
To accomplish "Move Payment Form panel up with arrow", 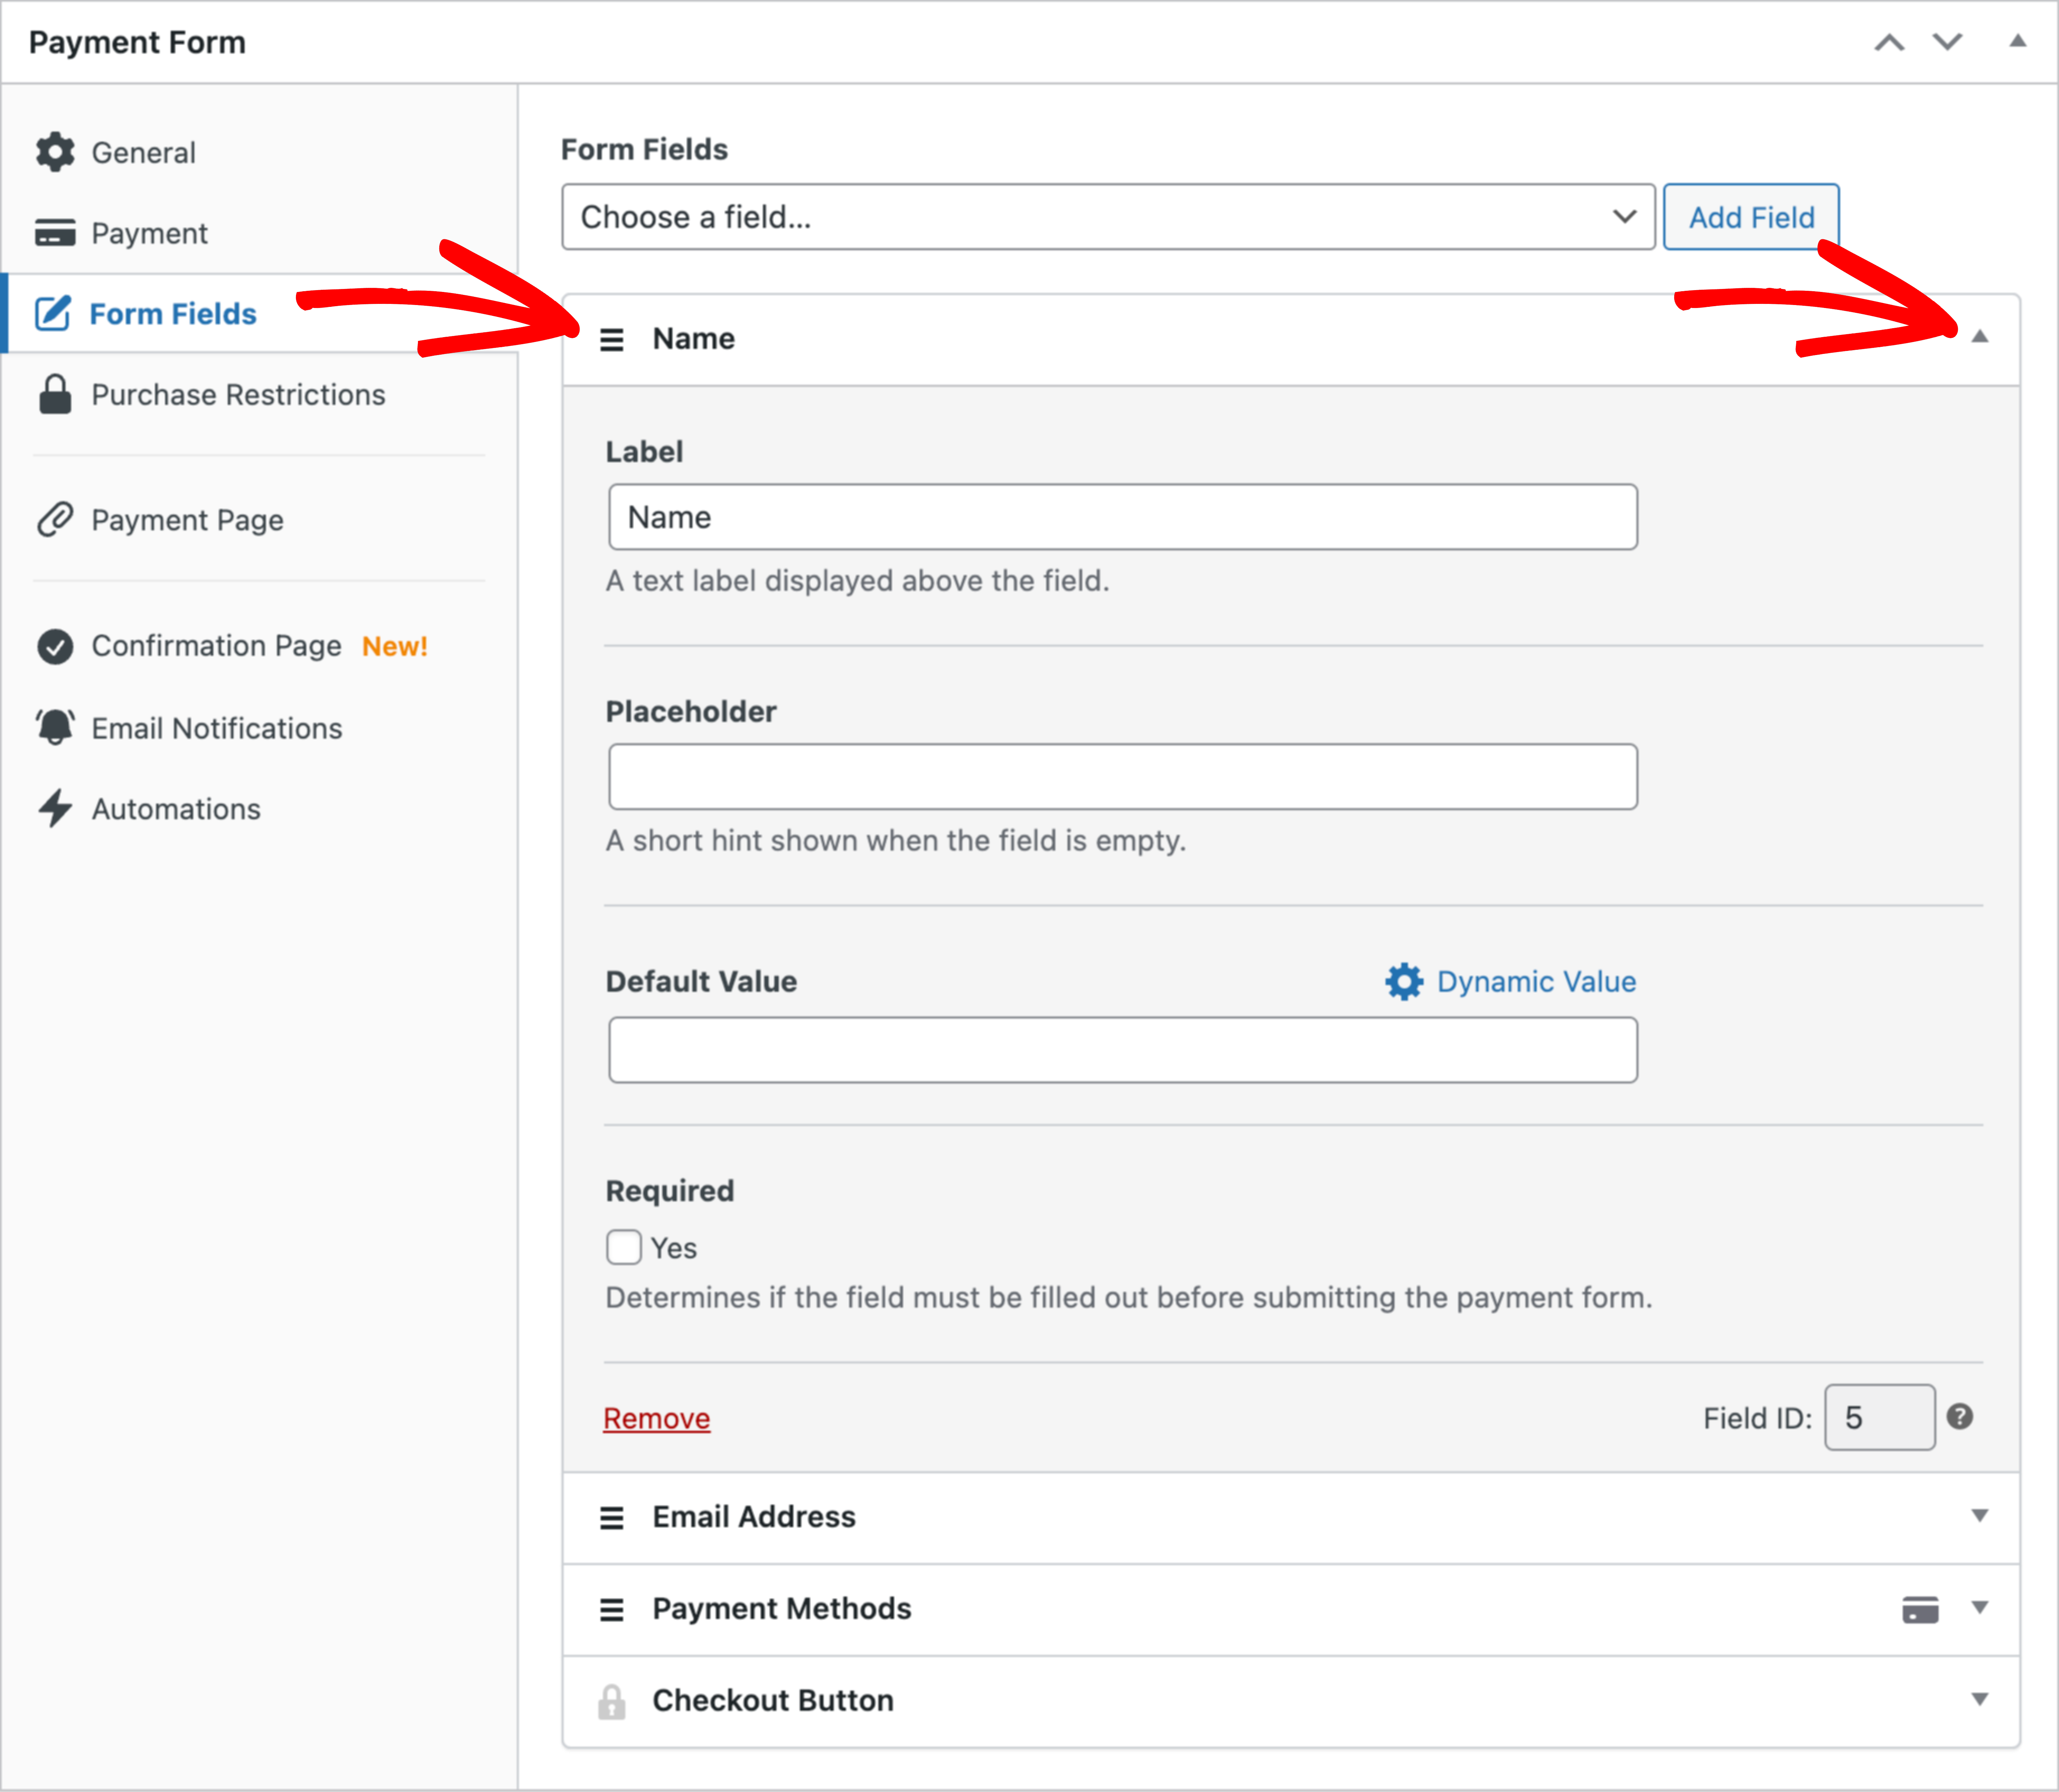I will (1889, 42).
